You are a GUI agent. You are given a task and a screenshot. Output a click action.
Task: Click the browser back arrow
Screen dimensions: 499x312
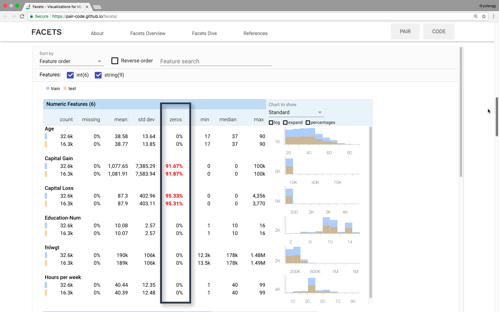click(x=5, y=16)
